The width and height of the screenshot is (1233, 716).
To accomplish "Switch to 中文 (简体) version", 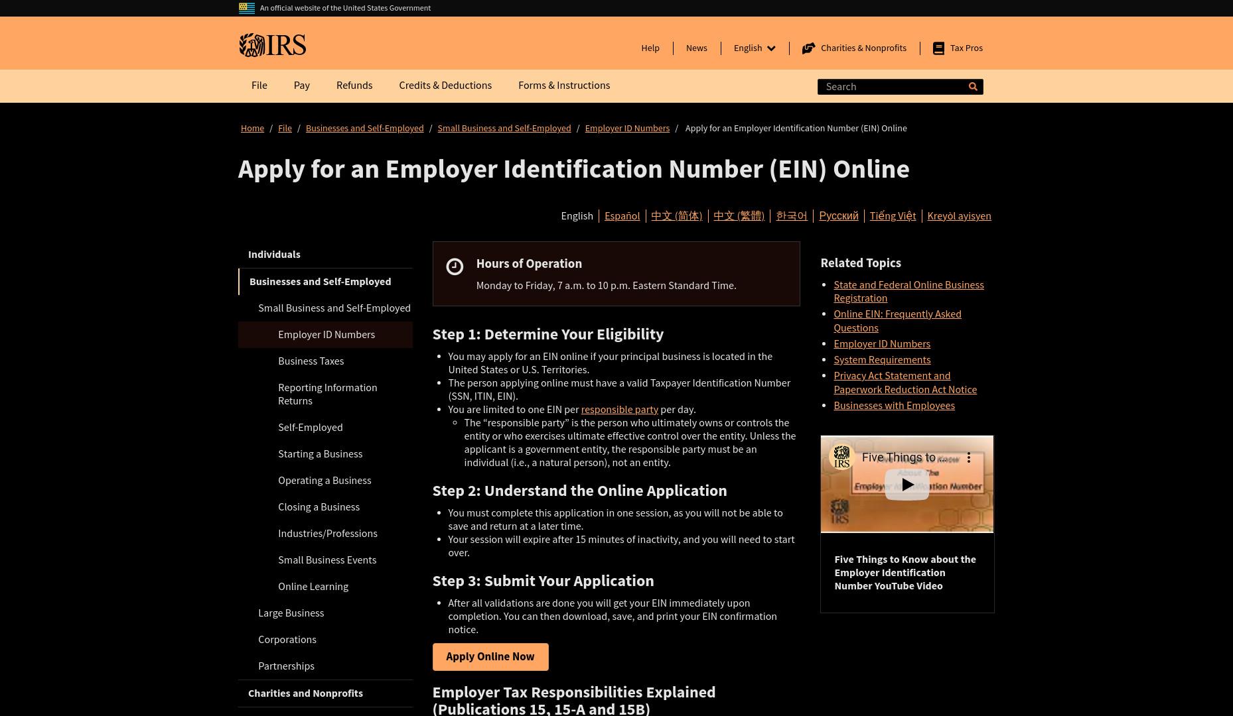I will [x=676, y=216].
